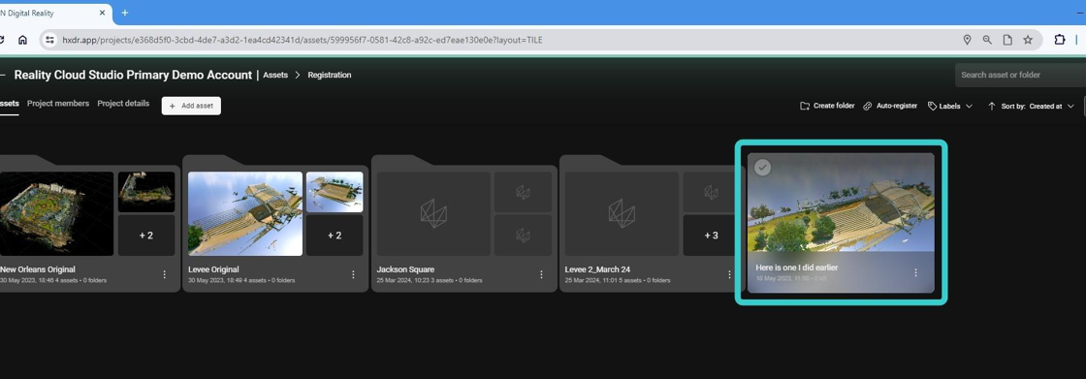The width and height of the screenshot is (1086, 379).
Task: Click the site information icon in address bar
Action: (49, 40)
